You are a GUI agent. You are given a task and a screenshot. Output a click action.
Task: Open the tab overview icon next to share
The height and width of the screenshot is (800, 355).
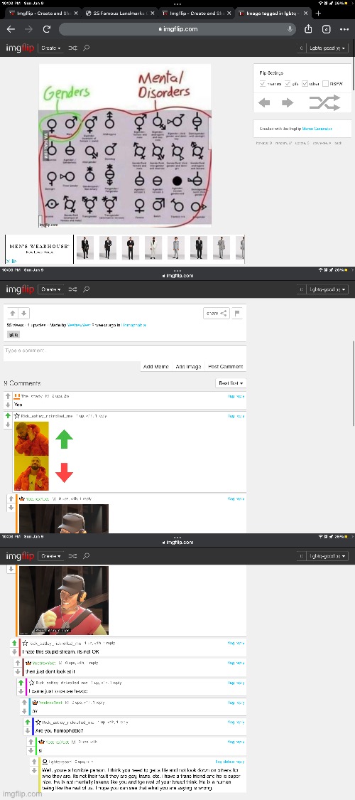(x=327, y=30)
